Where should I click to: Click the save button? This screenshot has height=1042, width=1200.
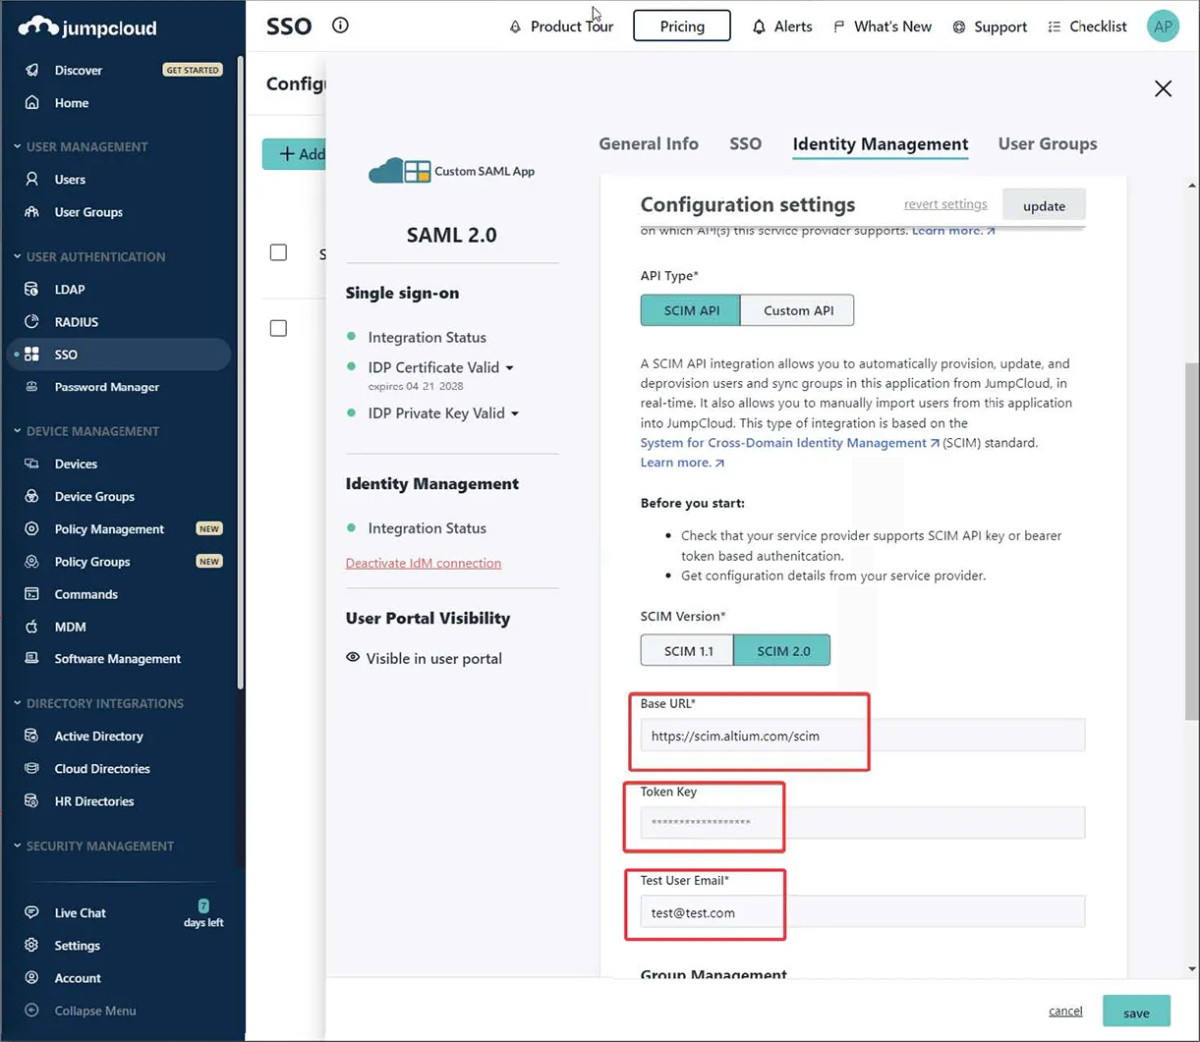(1136, 1012)
